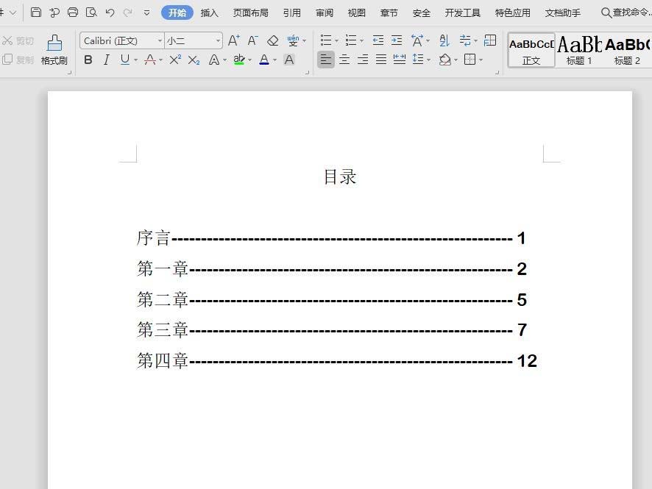Viewport: 652px width, 489px height.
Task: Click the clear formatting eraser icon
Action: click(x=273, y=40)
